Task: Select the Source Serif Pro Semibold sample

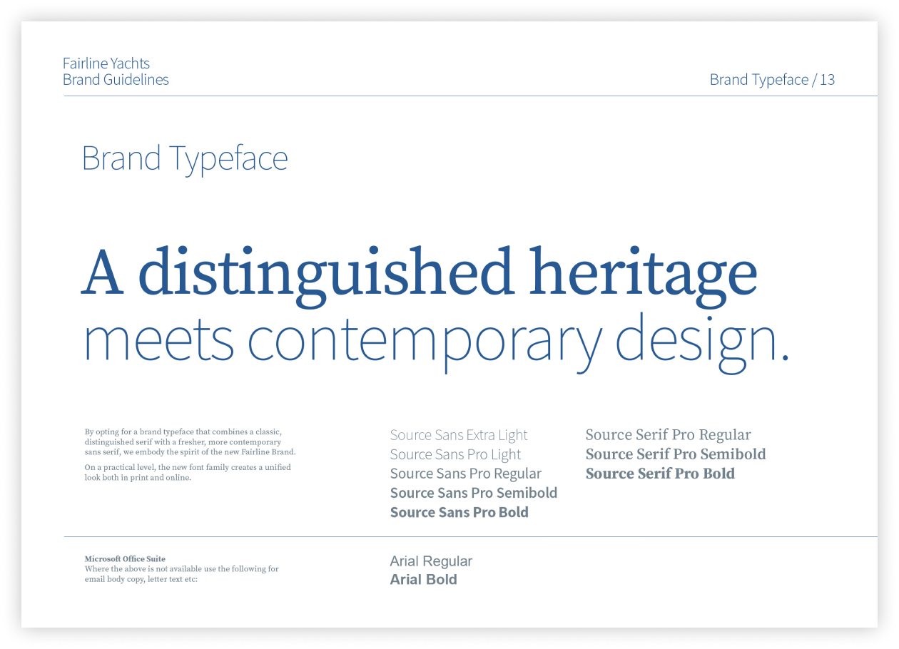Action: point(676,454)
